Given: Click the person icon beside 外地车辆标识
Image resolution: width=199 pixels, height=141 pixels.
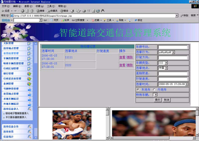Looking at the screenshot, I should tap(29, 104).
